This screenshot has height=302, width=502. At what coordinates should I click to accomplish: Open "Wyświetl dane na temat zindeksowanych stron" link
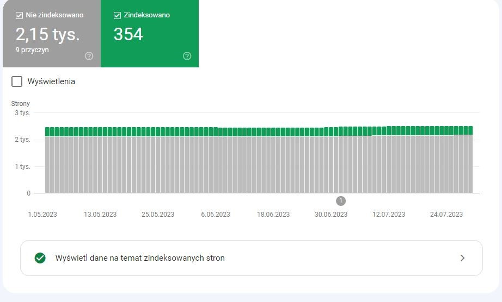pos(140,258)
